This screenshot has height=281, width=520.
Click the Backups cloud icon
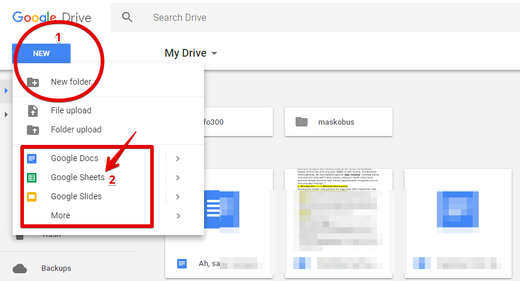coord(20,268)
